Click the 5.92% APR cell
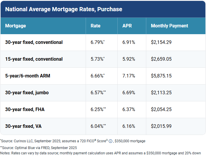 coord(129,59)
